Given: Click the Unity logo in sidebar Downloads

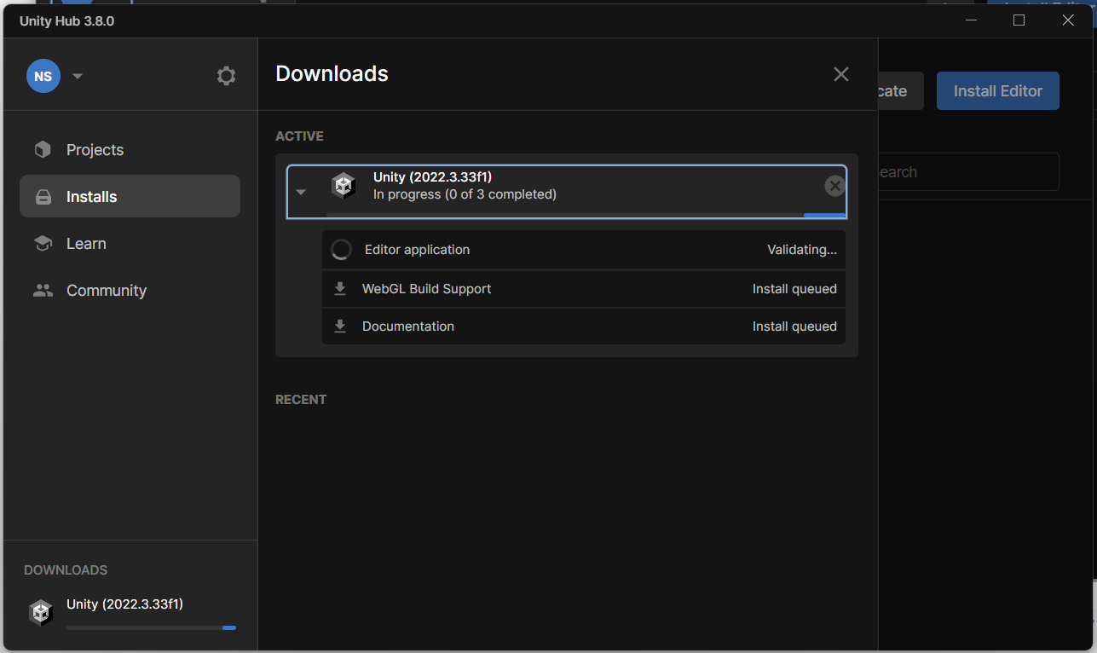Looking at the screenshot, I should pyautogui.click(x=41, y=613).
